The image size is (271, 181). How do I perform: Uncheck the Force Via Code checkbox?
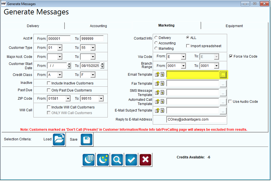tap(231, 56)
